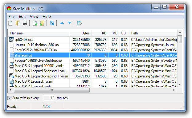Click the Export list toolbar icon
Viewport: 192px width, 118px height.
(x=79, y=23)
